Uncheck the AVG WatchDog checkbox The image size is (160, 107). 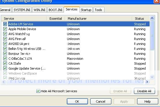pos(5,34)
